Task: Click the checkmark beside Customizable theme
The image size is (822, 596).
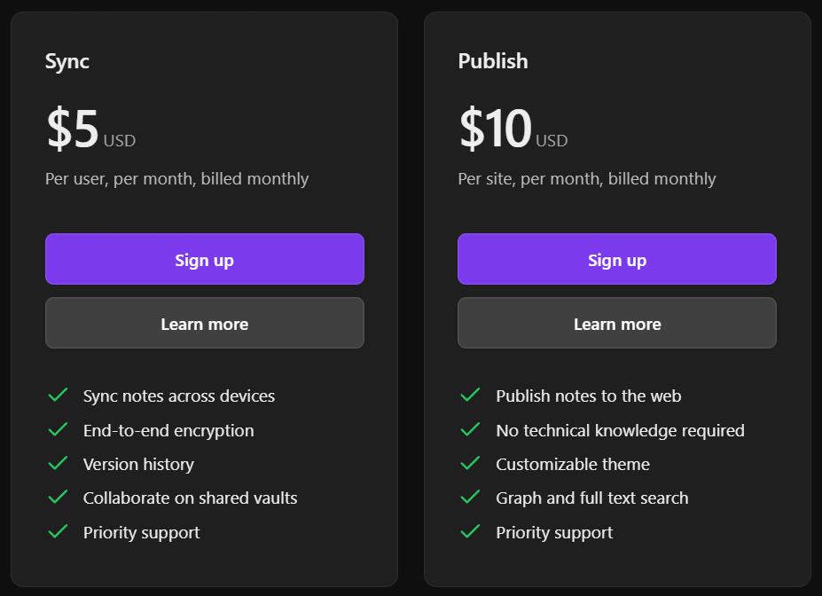Action: tap(470, 463)
